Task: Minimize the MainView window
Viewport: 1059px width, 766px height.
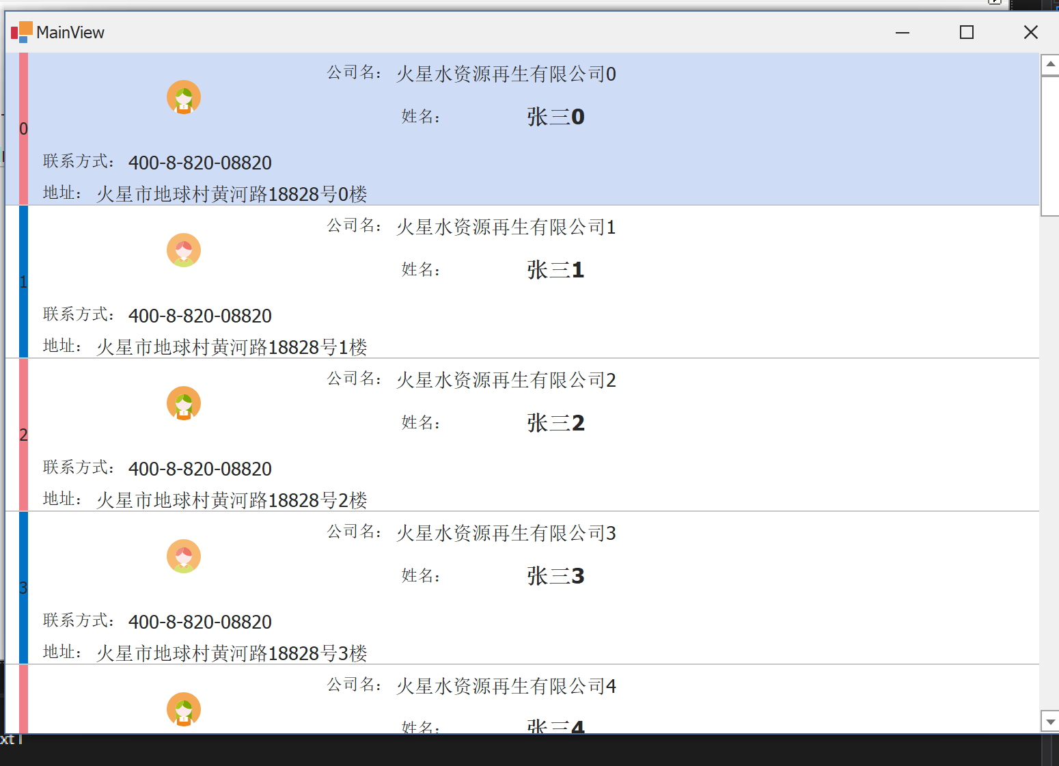Action: 903,32
